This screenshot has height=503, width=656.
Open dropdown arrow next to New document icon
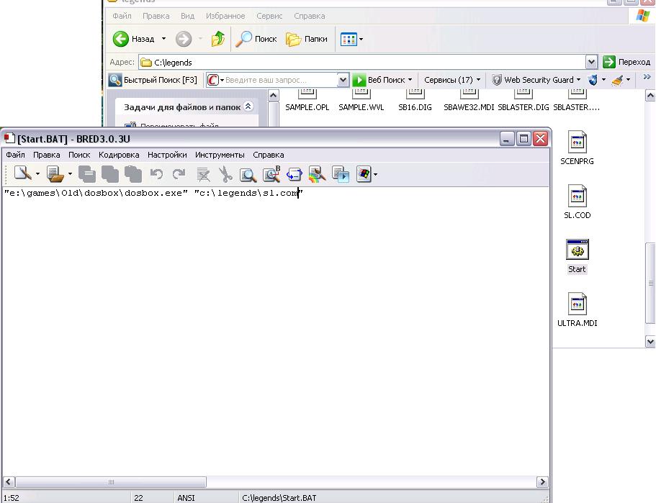pyautogui.click(x=37, y=174)
